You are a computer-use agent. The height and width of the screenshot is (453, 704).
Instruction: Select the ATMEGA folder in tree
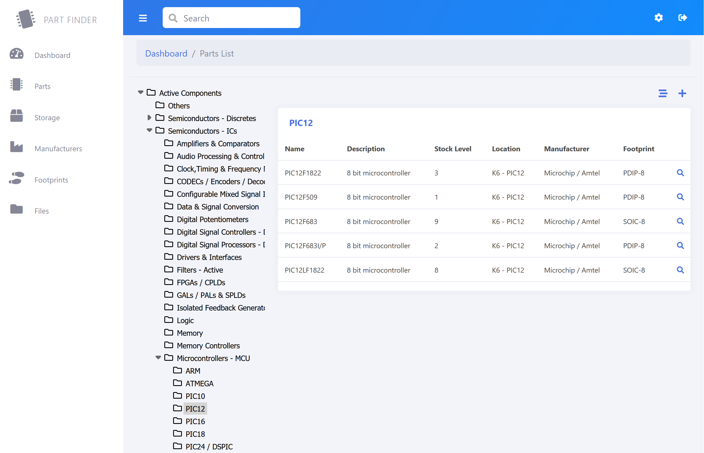(199, 383)
